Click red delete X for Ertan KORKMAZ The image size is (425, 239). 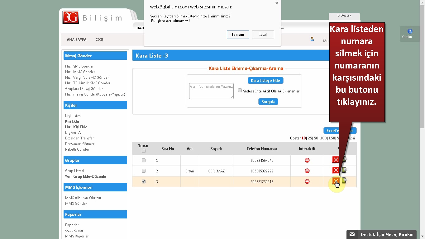[x=336, y=170]
